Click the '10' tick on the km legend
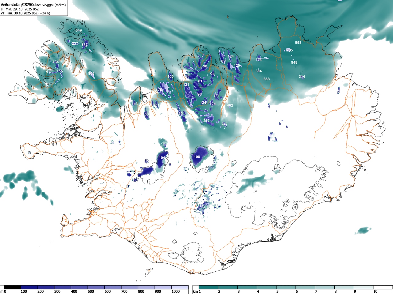The width and height of the screenshot is (393, 294). pyautogui.click(x=375, y=292)
